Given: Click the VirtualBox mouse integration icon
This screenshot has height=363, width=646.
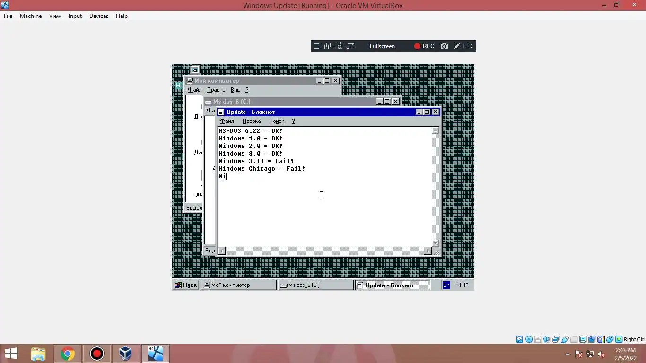Looking at the screenshot, I should (610, 339).
